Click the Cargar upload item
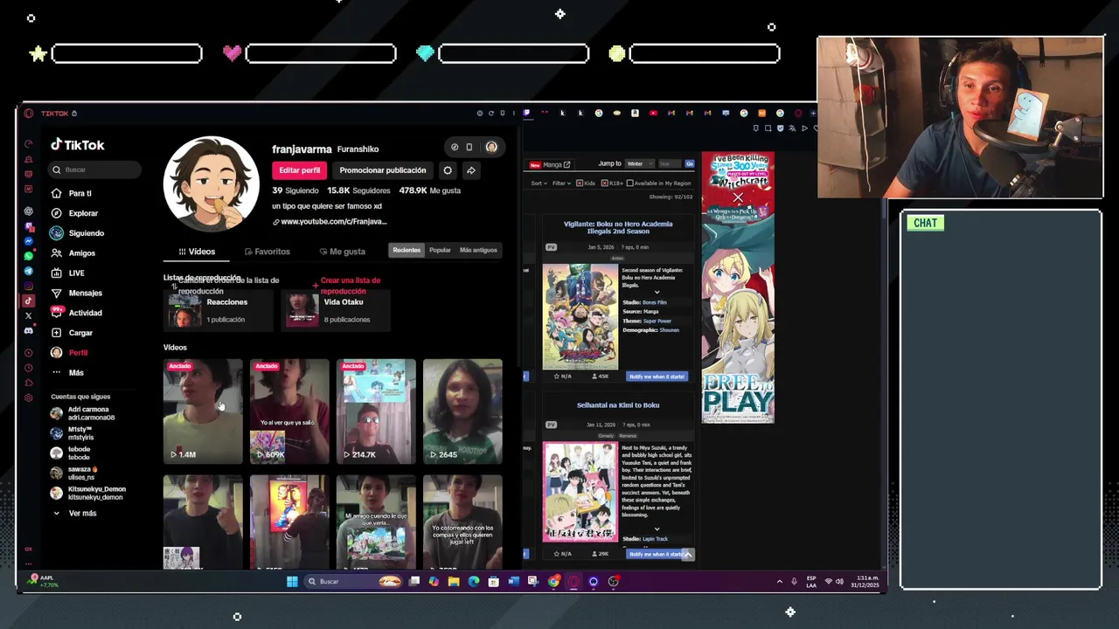Image resolution: width=1119 pixels, height=629 pixels. pos(72,333)
